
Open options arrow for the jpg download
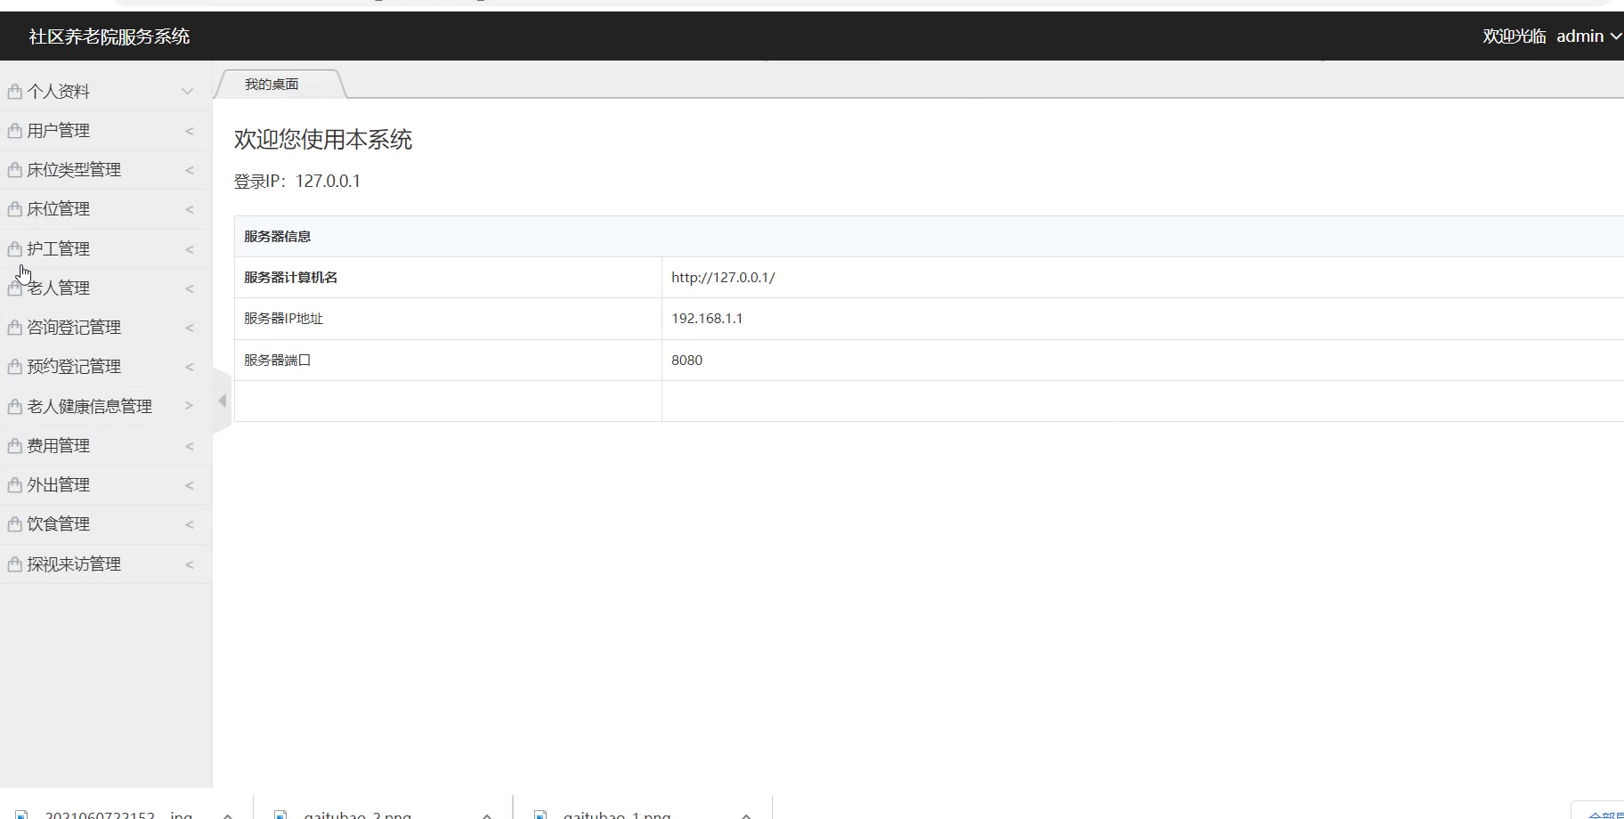tap(228, 815)
